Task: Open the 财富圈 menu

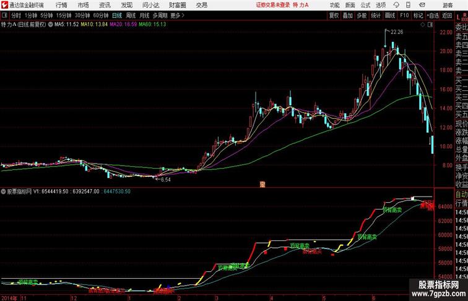Action: coord(177,5)
